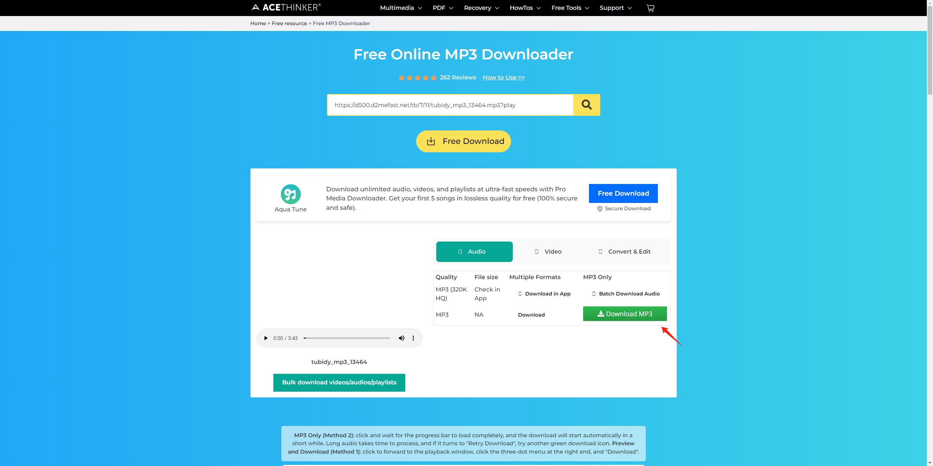The image size is (933, 466).
Task: Click the audio speaker/mute icon
Action: click(402, 338)
